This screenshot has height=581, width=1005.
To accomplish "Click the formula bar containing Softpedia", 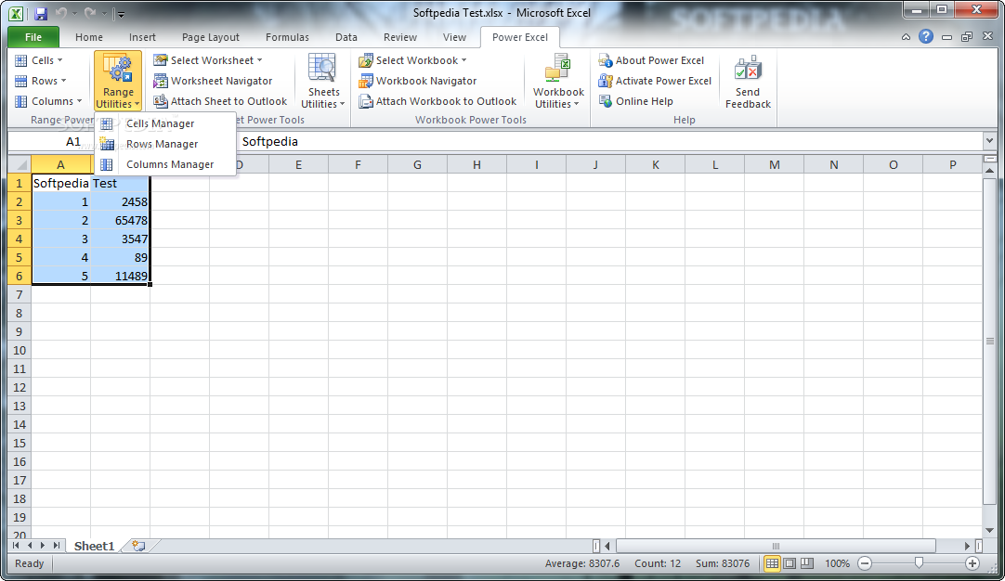I will [x=609, y=142].
